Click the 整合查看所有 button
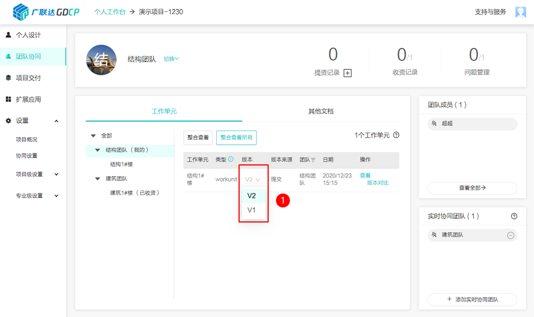 (236, 138)
